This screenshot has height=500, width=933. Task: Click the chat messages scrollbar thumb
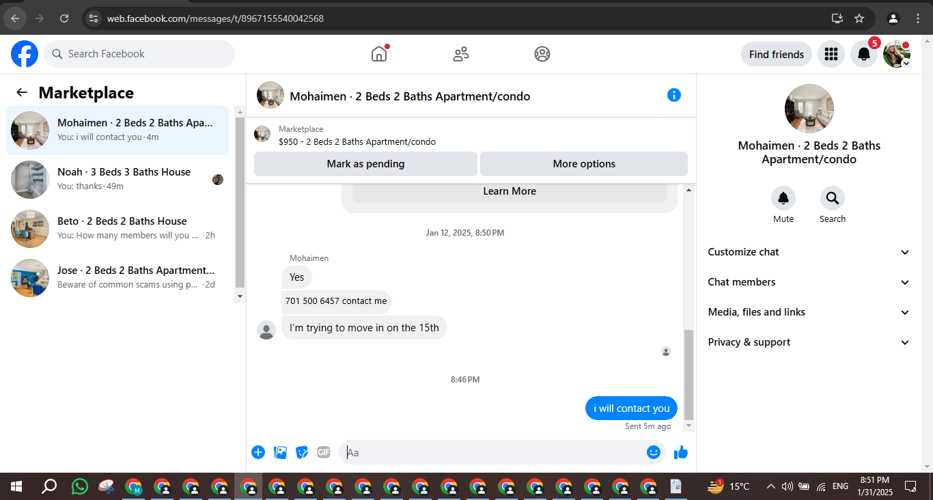[x=688, y=374]
